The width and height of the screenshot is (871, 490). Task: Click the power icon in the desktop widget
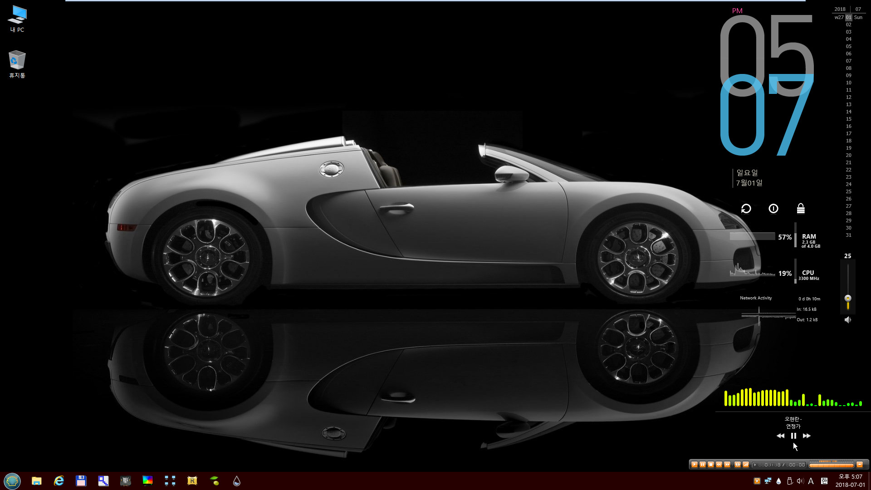[773, 209]
